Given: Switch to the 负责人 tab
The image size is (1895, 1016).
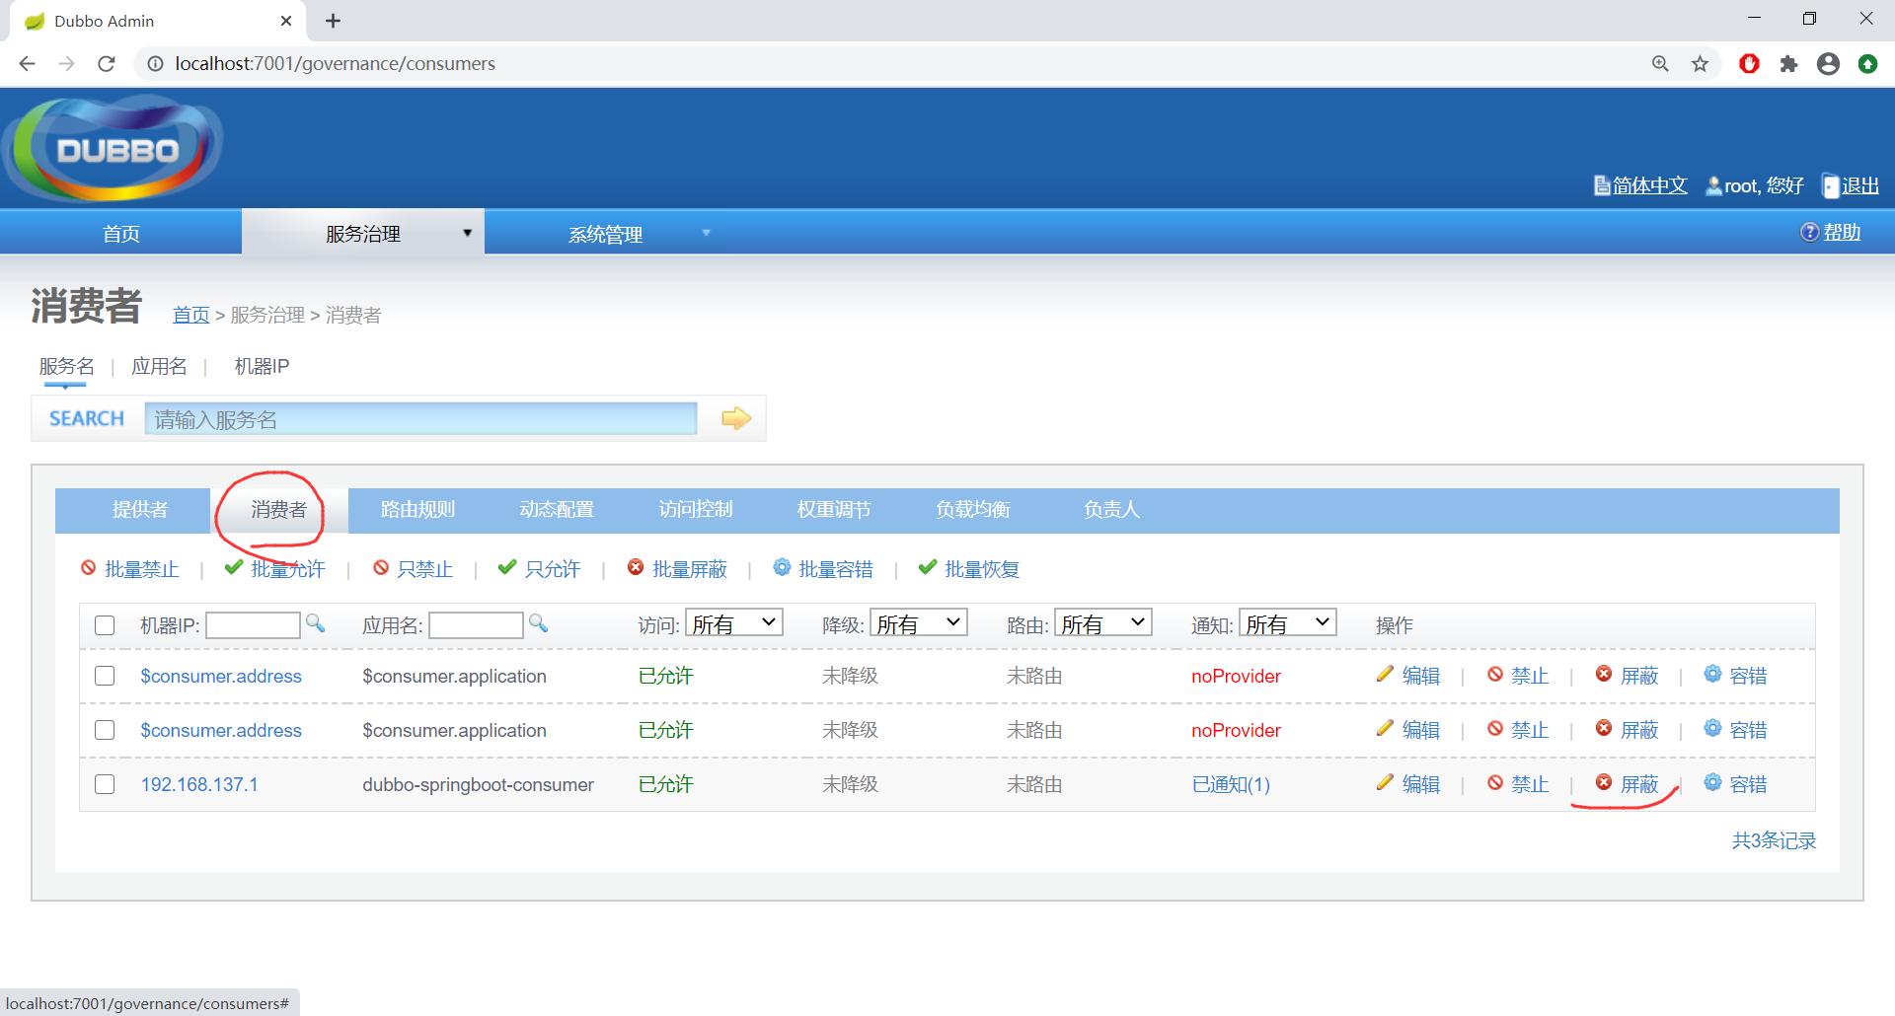Looking at the screenshot, I should pyautogui.click(x=1111, y=510).
